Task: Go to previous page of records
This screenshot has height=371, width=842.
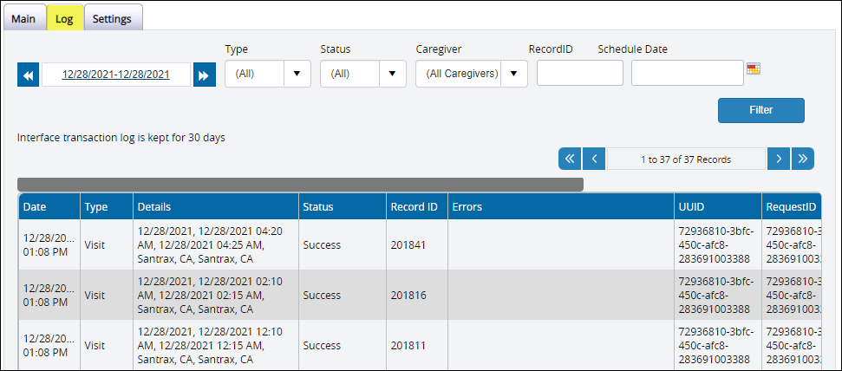Action: click(595, 159)
